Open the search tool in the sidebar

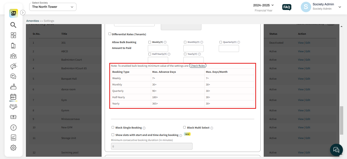[x=13, y=25]
